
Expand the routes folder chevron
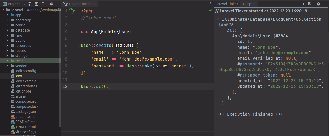(7, 51)
